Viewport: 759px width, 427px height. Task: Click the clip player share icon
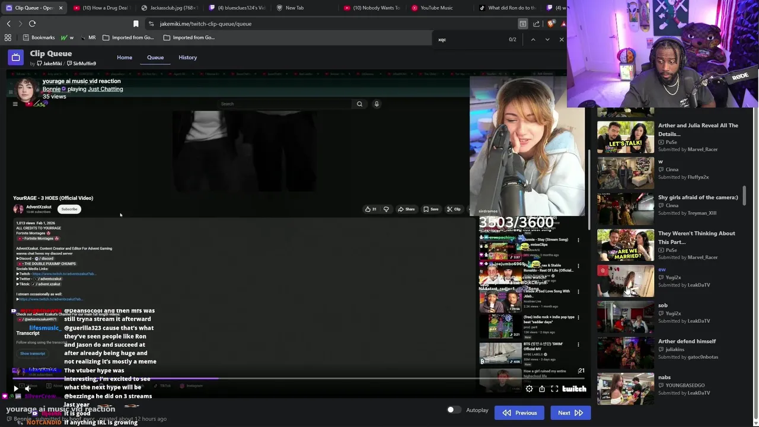(542, 389)
